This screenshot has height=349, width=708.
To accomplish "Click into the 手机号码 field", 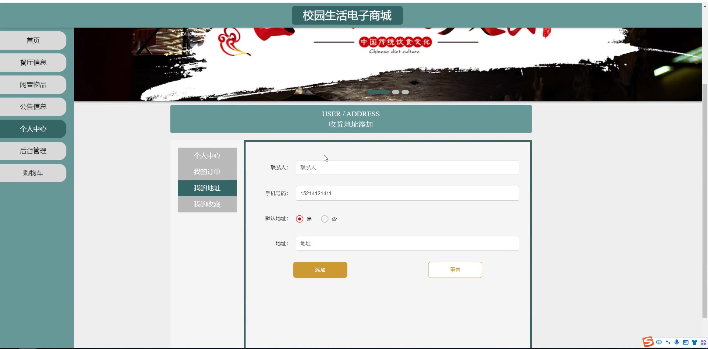I will [x=407, y=193].
